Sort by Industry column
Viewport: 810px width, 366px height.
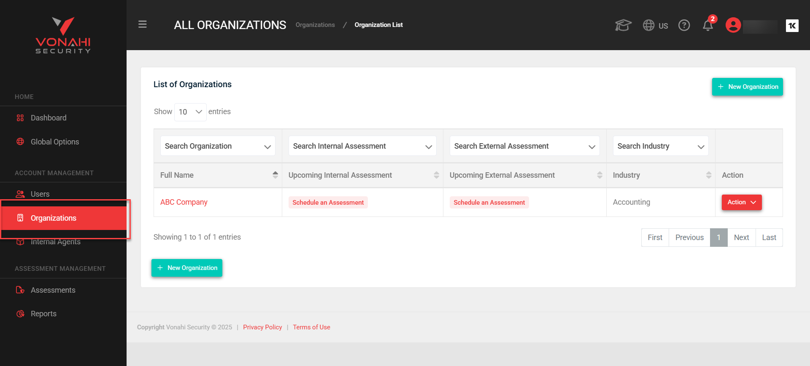[661, 175]
